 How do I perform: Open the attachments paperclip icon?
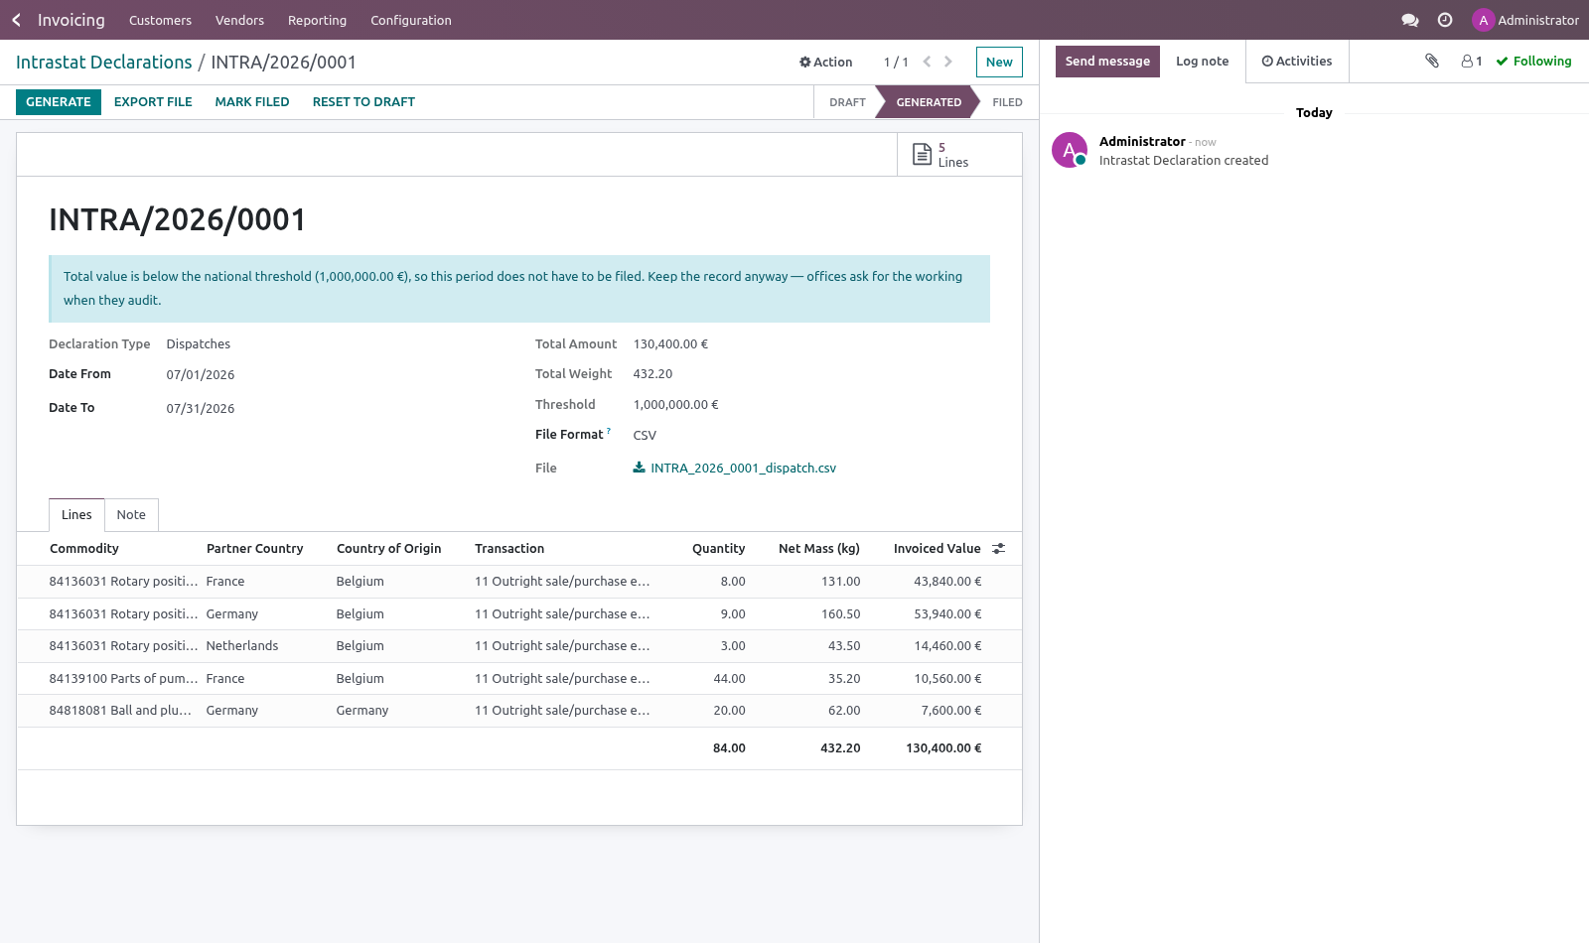click(1432, 61)
